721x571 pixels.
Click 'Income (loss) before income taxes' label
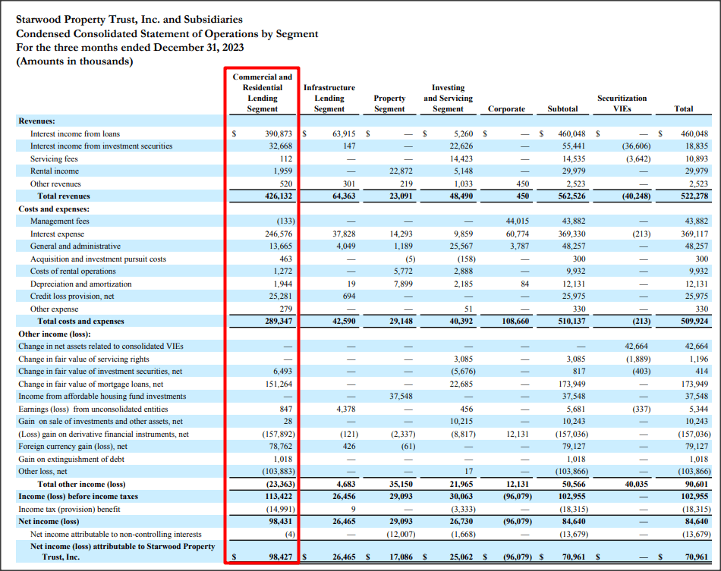(78, 496)
